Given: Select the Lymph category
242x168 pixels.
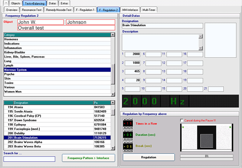Looking at the screenshot, I should [x=57, y=65].
